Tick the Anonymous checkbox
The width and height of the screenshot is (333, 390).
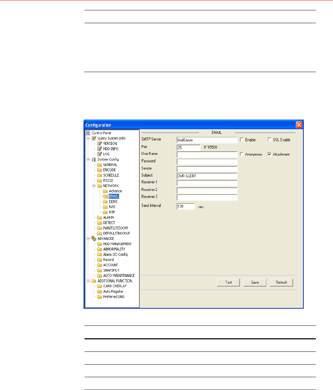pyautogui.click(x=242, y=154)
